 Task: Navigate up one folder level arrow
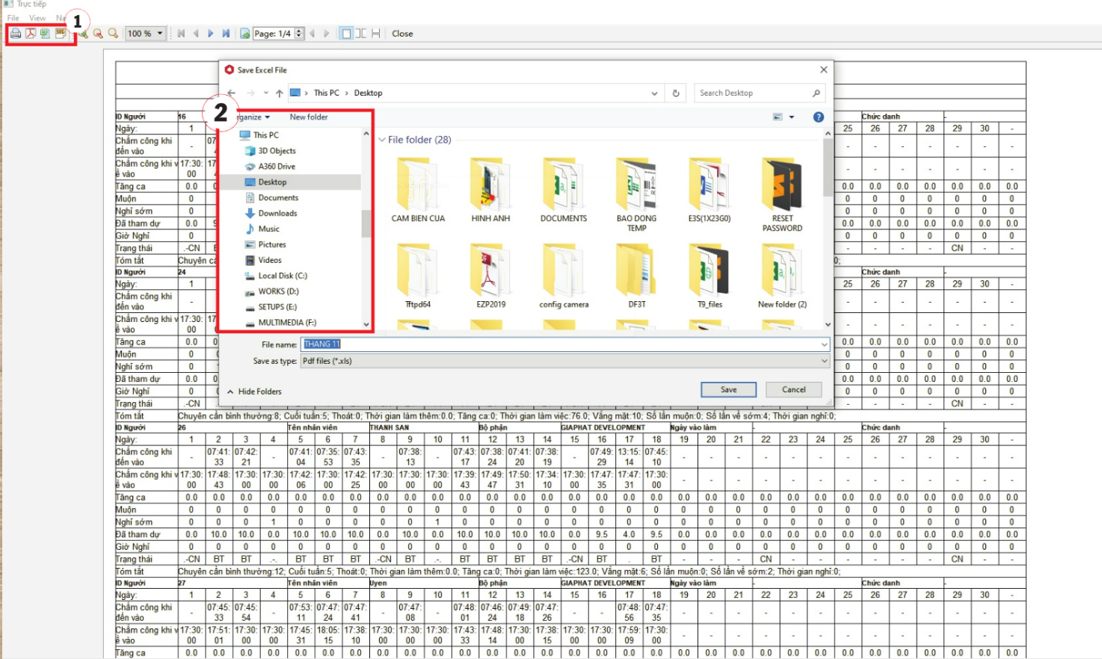(x=279, y=93)
